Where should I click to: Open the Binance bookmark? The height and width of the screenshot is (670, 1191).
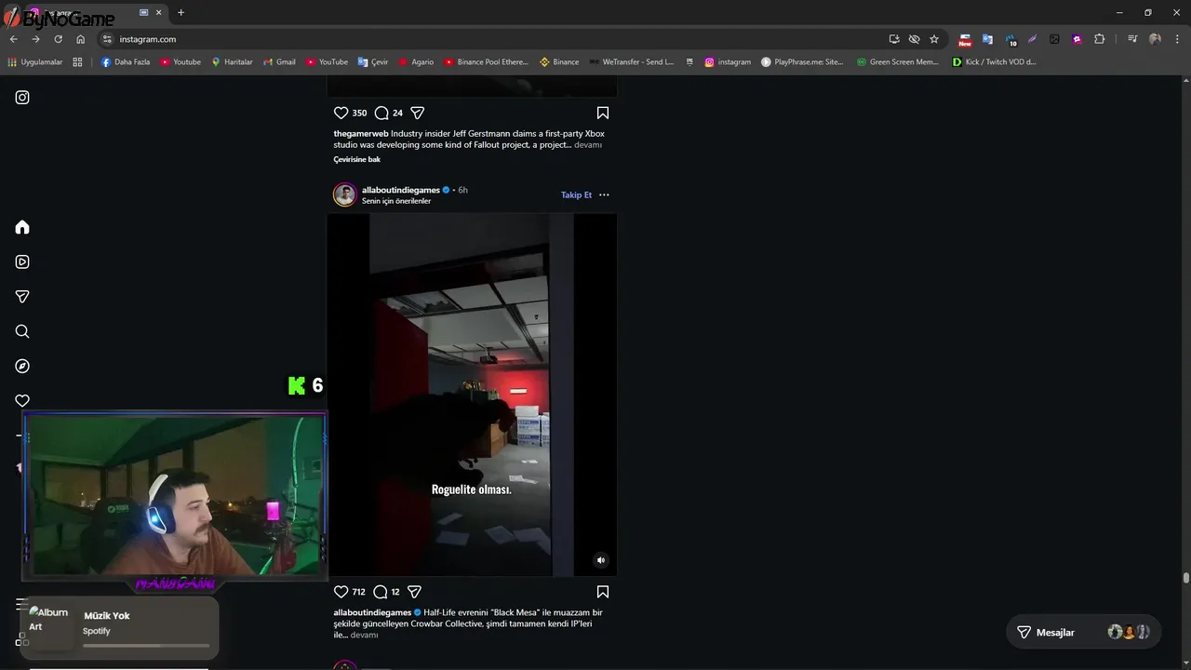click(559, 62)
